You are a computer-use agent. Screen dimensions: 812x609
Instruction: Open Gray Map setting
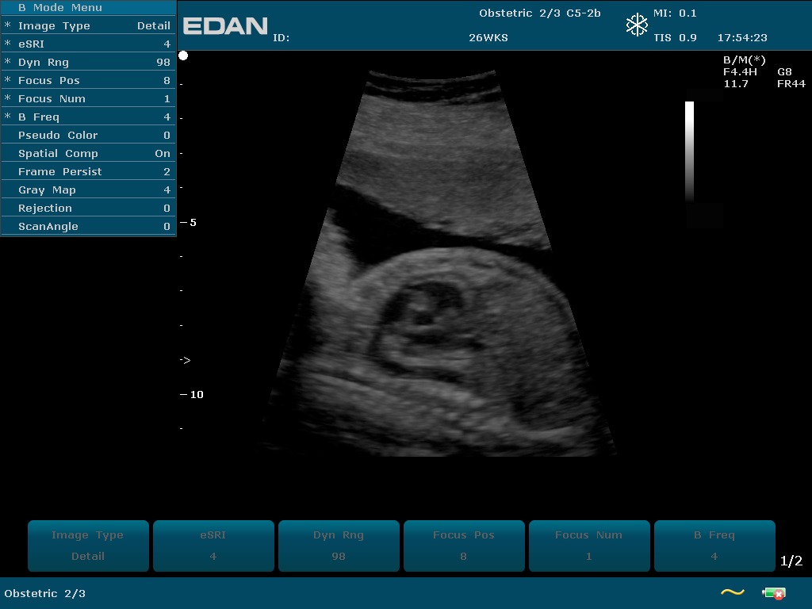click(x=88, y=190)
